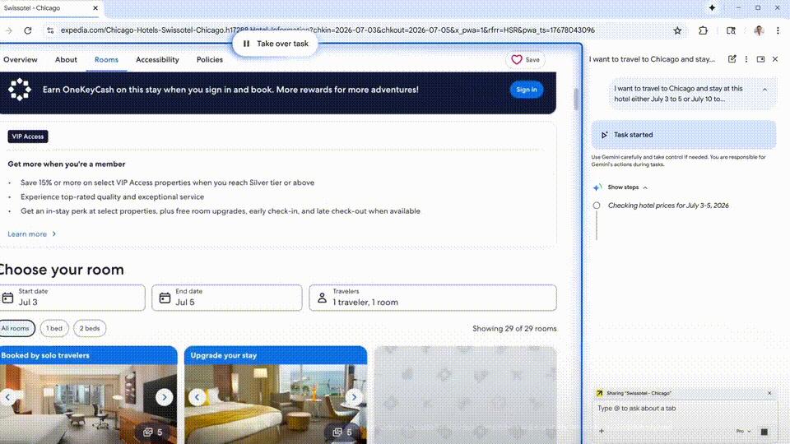The width and height of the screenshot is (790, 444).
Task: Click the plus icon in Gemini prompt box
Action: 602,431
